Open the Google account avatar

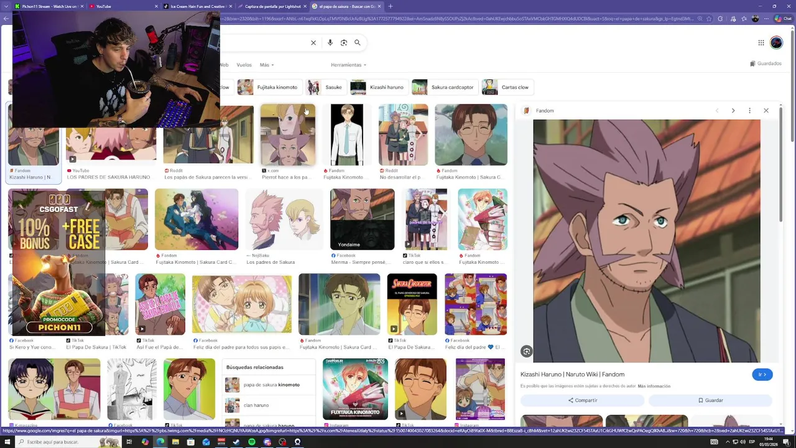point(776,42)
